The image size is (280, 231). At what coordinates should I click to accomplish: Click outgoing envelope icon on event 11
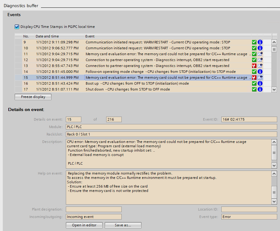(x=260, y=54)
